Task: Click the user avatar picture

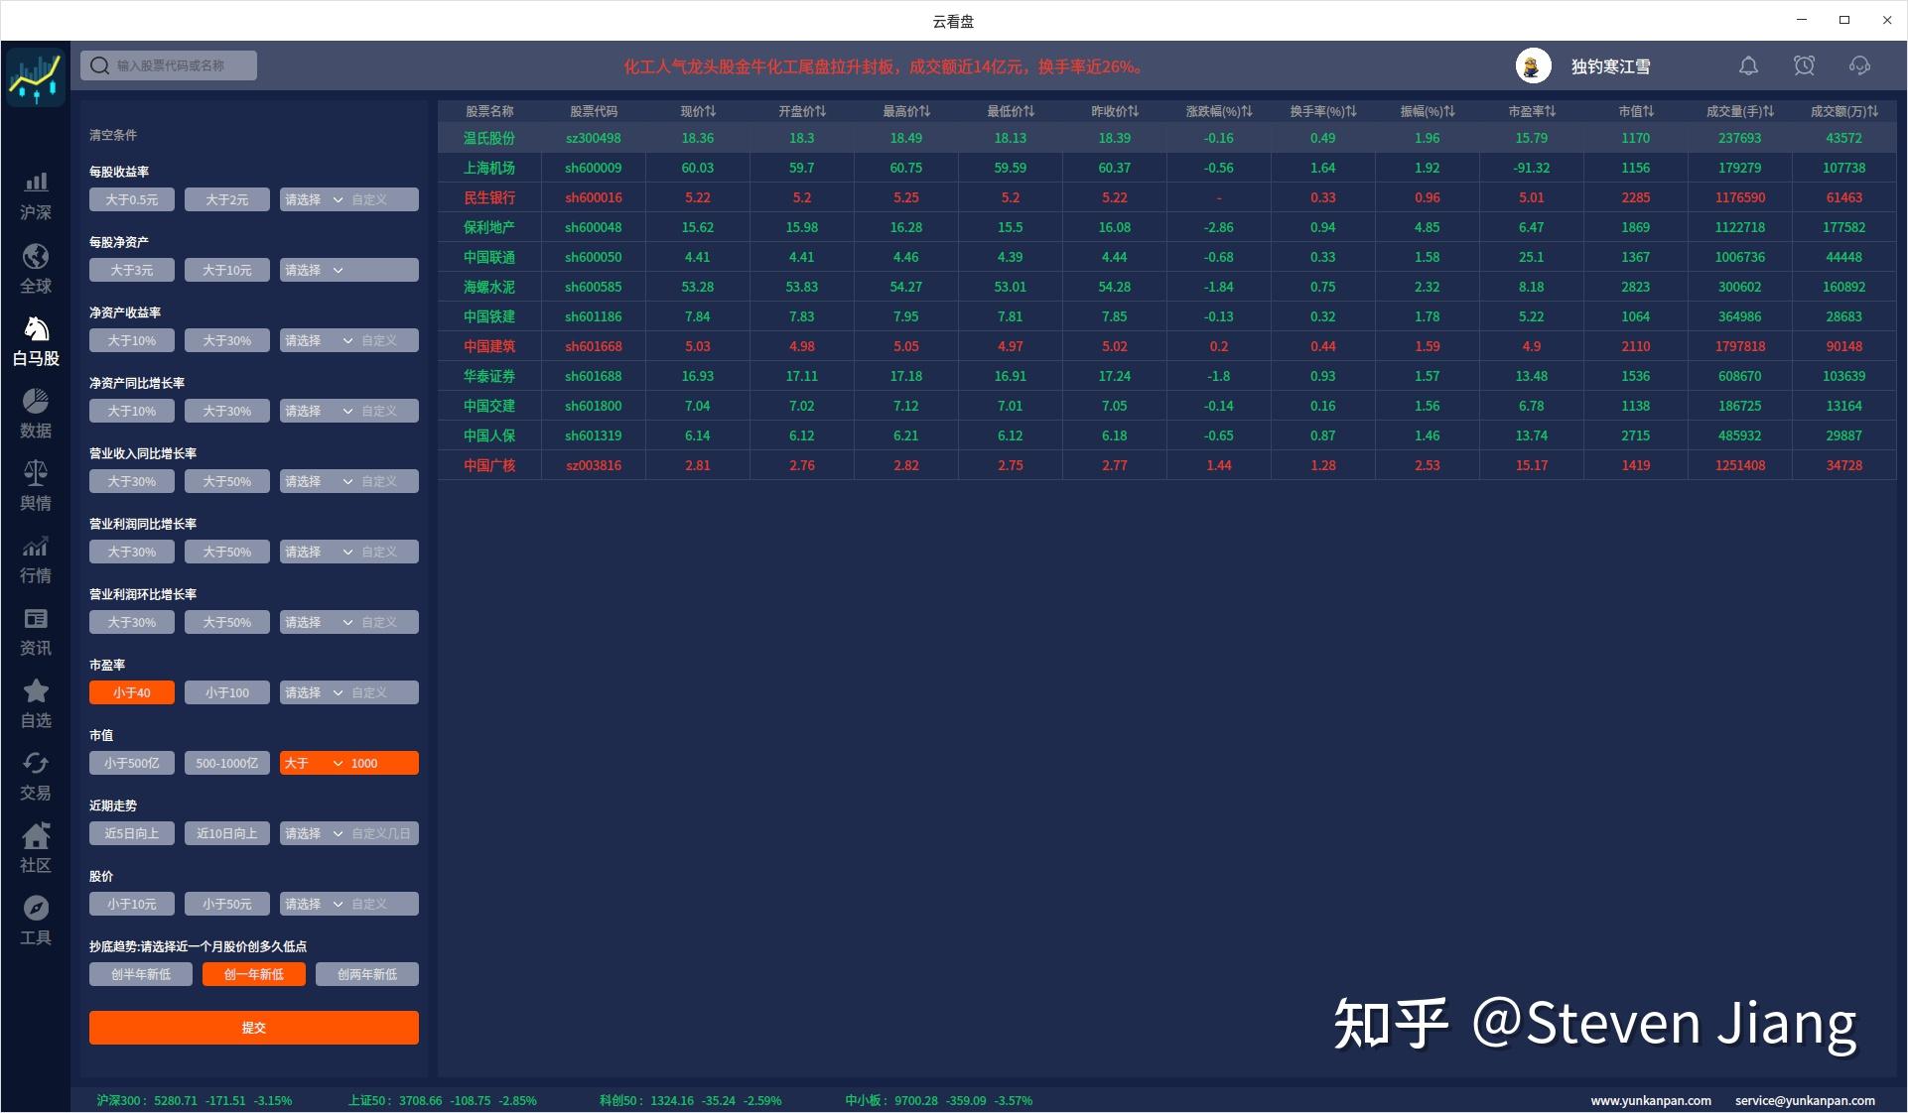Action: (1533, 65)
